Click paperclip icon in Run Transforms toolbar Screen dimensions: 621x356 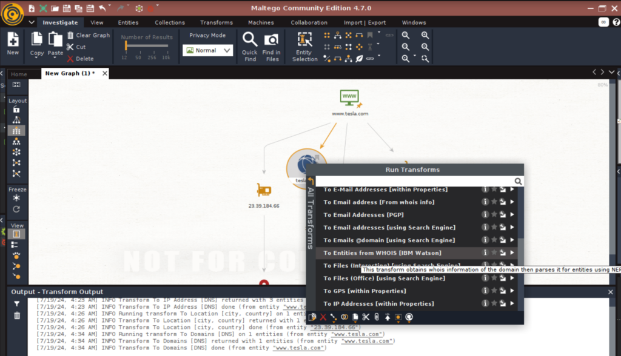click(377, 317)
